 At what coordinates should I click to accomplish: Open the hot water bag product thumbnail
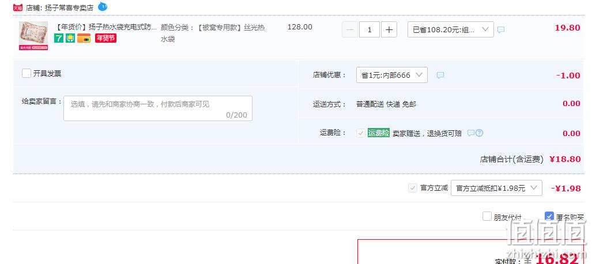pyautogui.click(x=33, y=36)
